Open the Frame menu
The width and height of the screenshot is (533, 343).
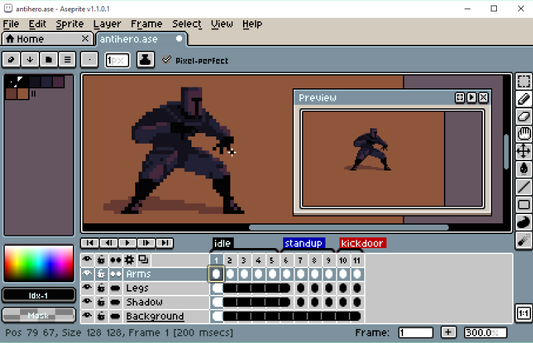click(x=147, y=24)
